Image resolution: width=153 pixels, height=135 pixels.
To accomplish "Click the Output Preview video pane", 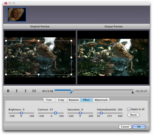I will [113, 57].
